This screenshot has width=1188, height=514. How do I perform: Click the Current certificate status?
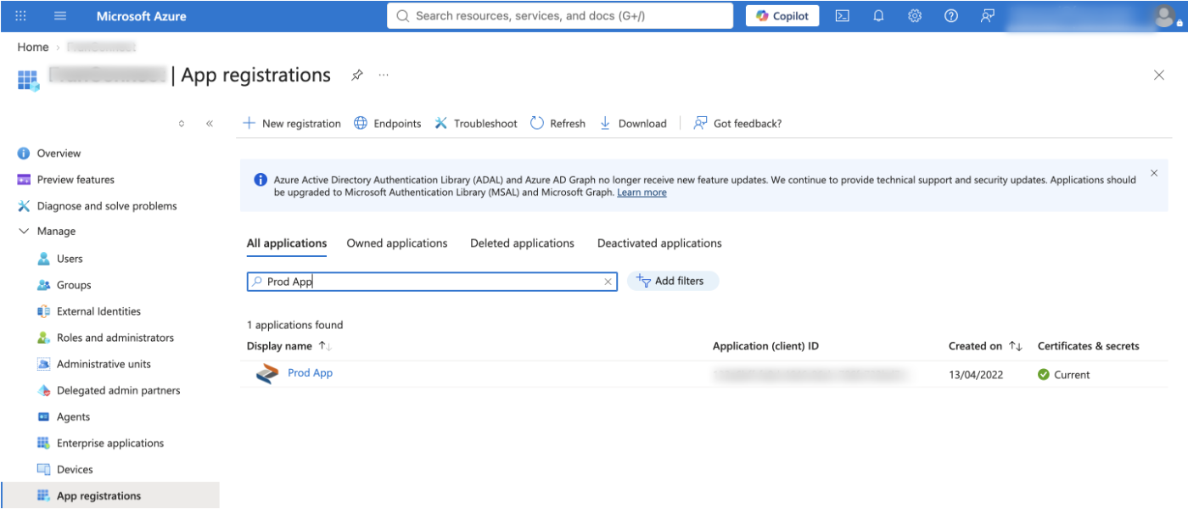point(1064,375)
